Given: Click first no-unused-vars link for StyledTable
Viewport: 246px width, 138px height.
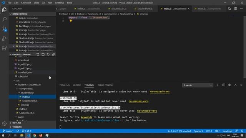Looking at the screenshot, I should 160,92.
